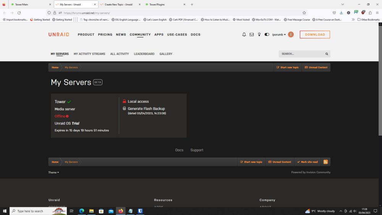Viewport: 382px width, 215px height.
Task: Click Mark site read
Action: [308, 162]
